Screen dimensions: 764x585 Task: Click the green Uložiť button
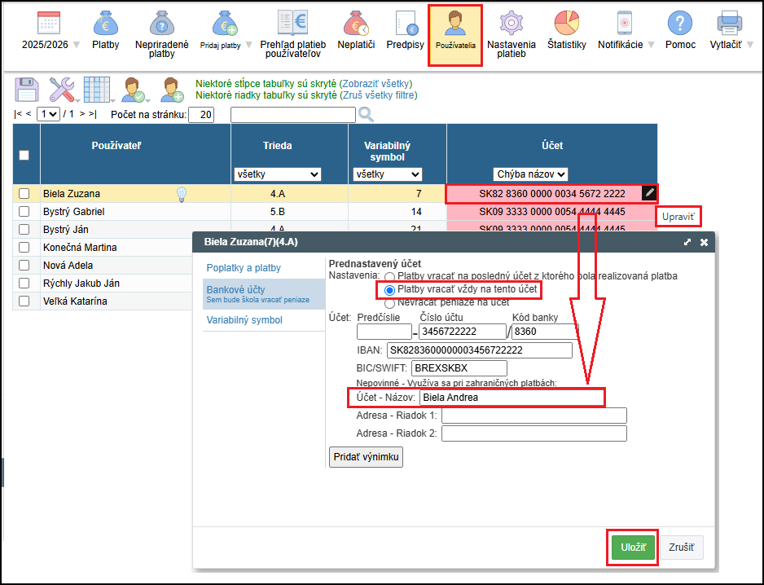[x=633, y=548]
